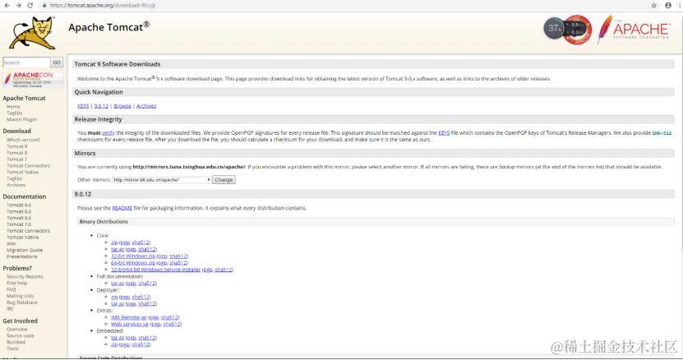Download the Deployer tar.gz
The width and height of the screenshot is (683, 360).
(118, 304)
